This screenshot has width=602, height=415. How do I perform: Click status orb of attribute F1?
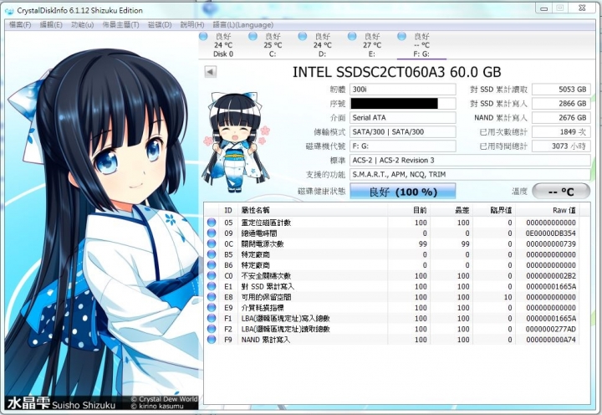pos(212,318)
